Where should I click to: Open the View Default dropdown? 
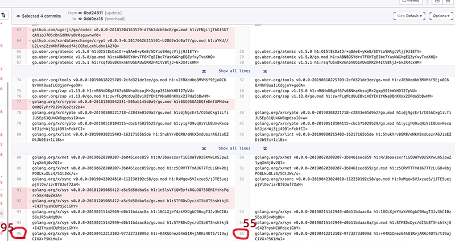pyautogui.click(x=409, y=16)
